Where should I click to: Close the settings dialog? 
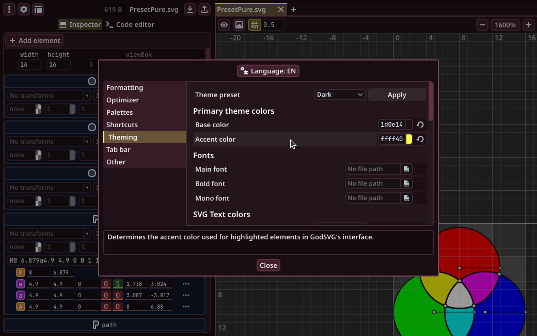268,265
